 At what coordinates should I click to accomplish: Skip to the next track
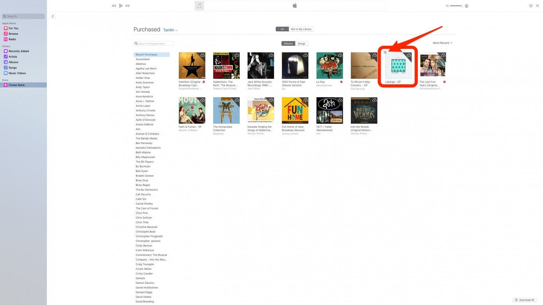pos(128,6)
